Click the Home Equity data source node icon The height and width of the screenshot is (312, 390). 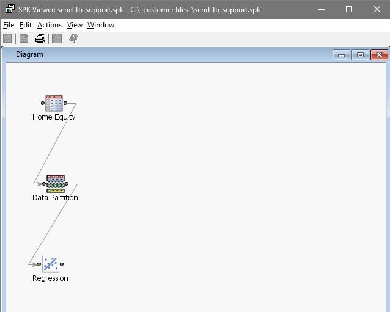(x=54, y=103)
